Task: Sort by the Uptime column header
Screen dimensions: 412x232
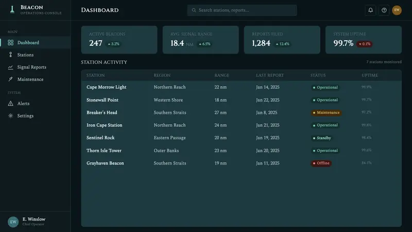Action: coord(370,75)
